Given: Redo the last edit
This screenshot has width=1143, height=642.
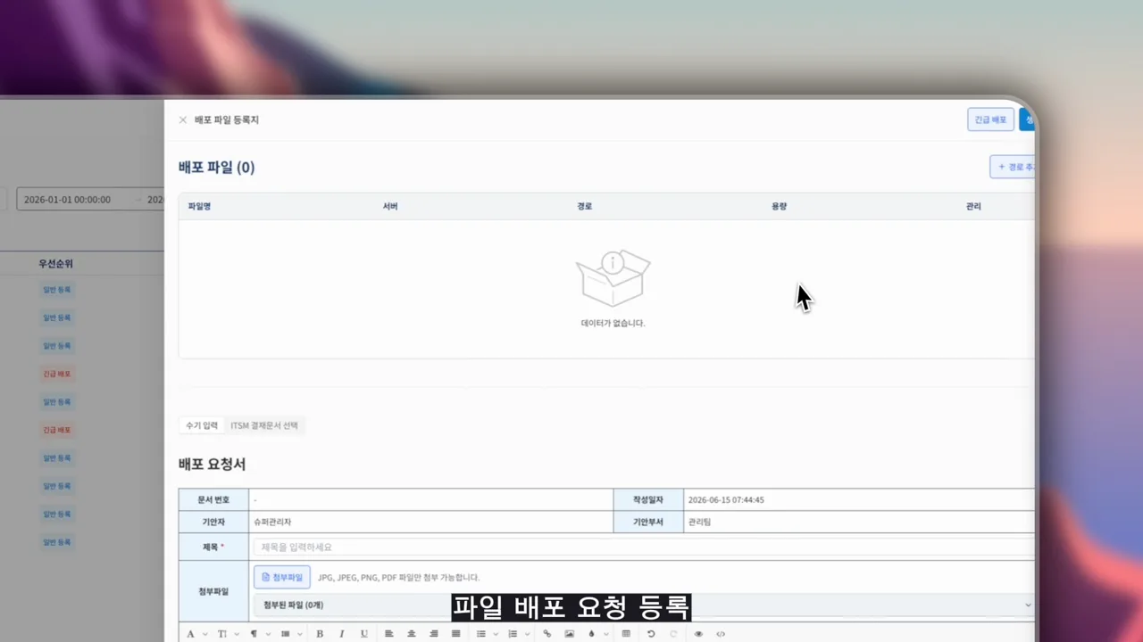Looking at the screenshot, I should coord(673,634).
